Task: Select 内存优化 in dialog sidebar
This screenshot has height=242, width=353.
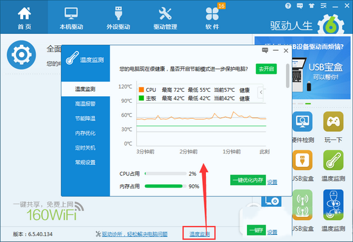Action: pyautogui.click(x=85, y=133)
